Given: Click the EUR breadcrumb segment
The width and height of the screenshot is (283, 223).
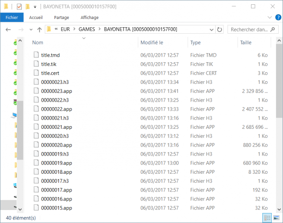Looking at the screenshot, I should click(65, 29).
